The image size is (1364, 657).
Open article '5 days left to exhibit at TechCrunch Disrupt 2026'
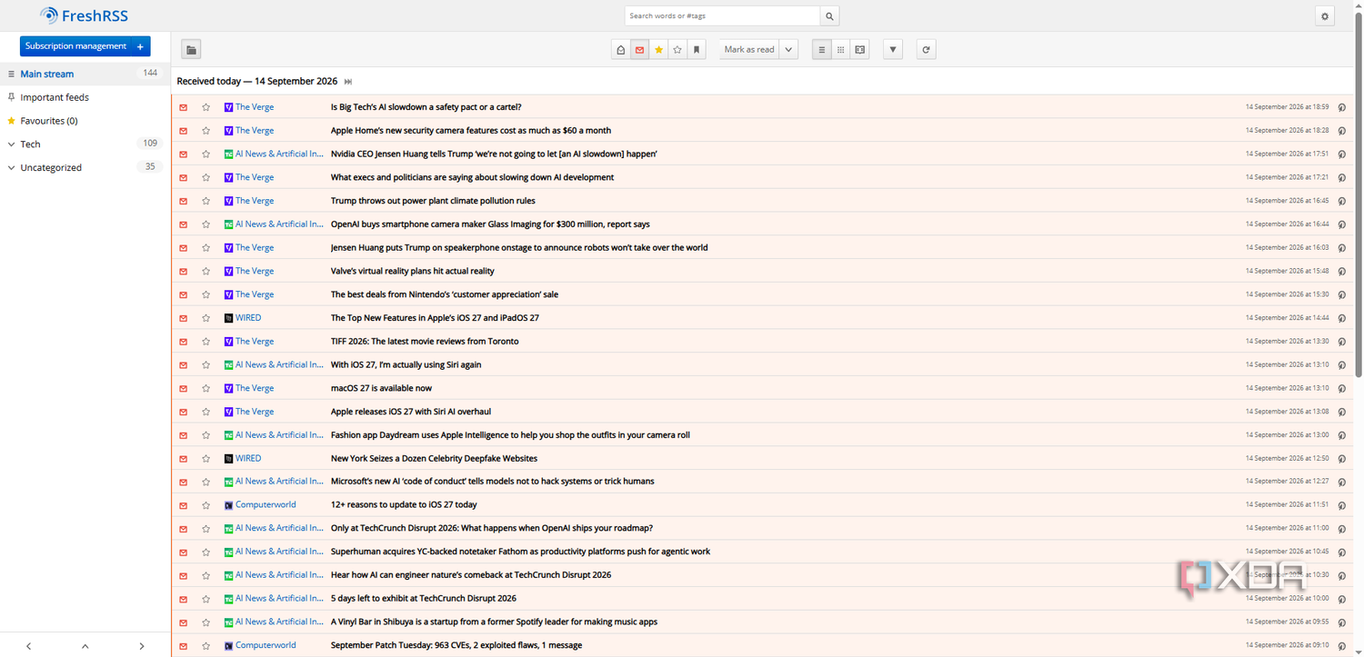click(x=424, y=599)
